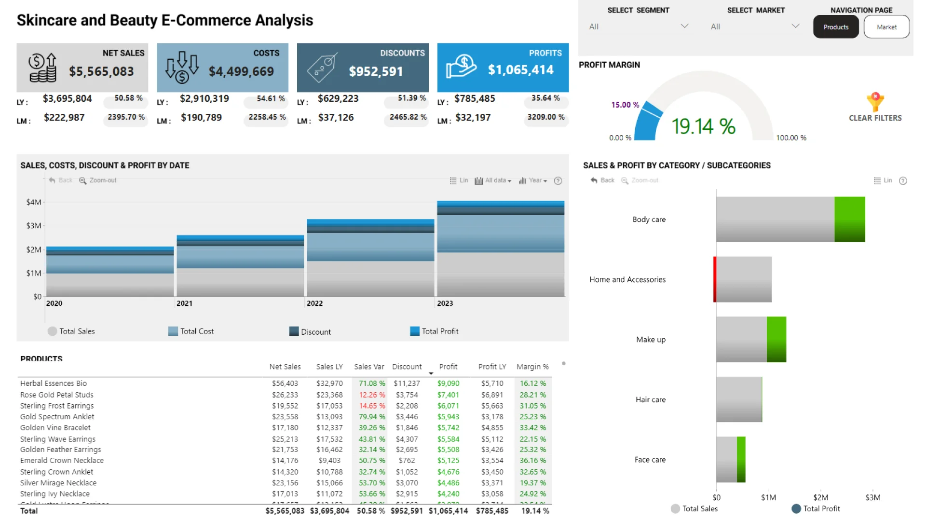Screen dimensions: 926x521
Task: Select the Hair care sales bar
Action: [739, 400]
